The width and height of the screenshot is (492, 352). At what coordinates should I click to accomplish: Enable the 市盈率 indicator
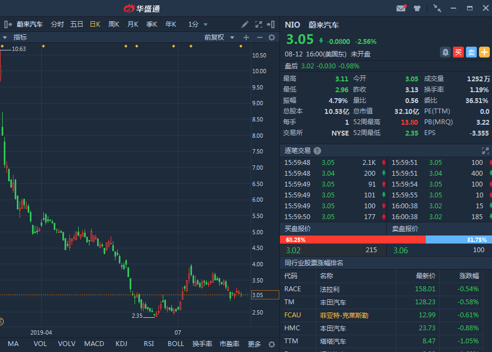point(229,344)
